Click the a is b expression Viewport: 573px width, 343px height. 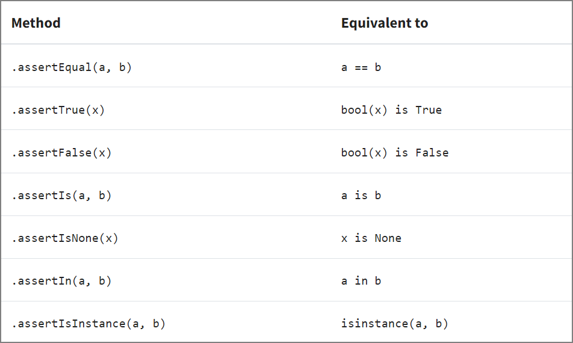click(x=361, y=196)
